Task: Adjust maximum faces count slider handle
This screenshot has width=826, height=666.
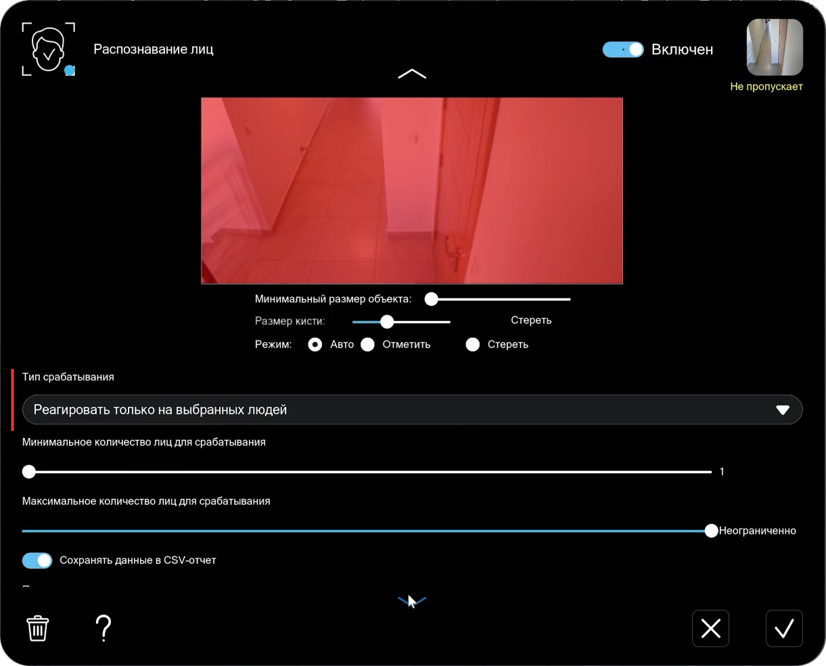Action: pyautogui.click(x=711, y=531)
